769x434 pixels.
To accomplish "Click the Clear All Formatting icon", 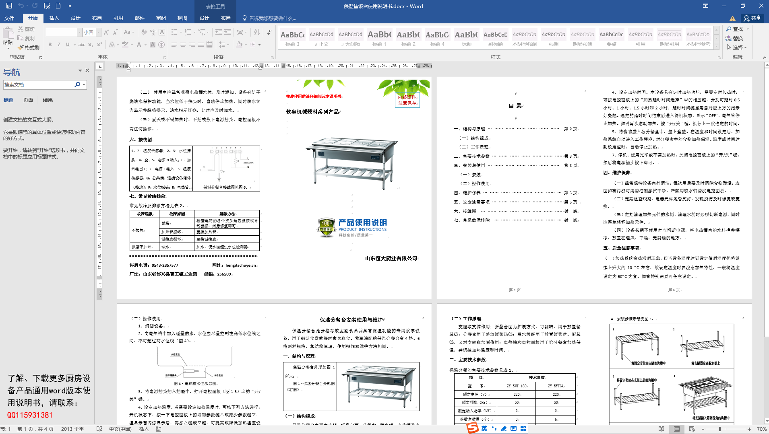I will coord(144,32).
